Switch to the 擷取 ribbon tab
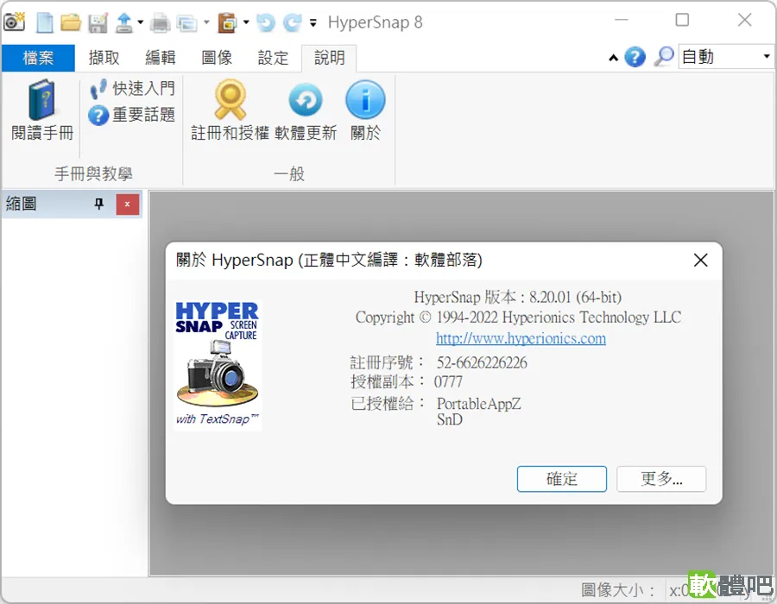 click(104, 58)
